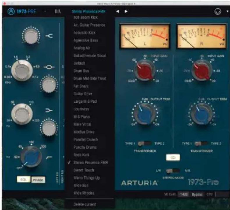Click the Bypass button
230x210 pixels.
[x=197, y=195]
